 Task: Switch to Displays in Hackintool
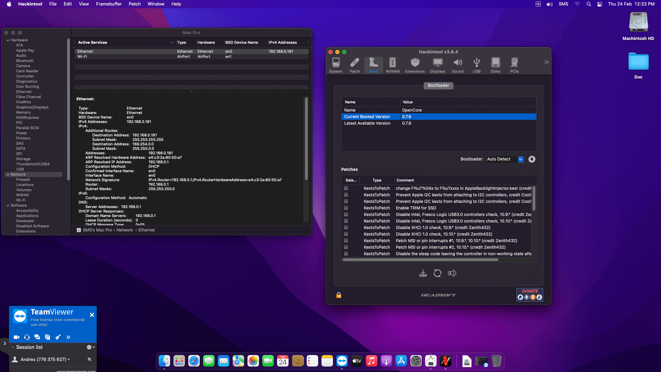coord(438,65)
